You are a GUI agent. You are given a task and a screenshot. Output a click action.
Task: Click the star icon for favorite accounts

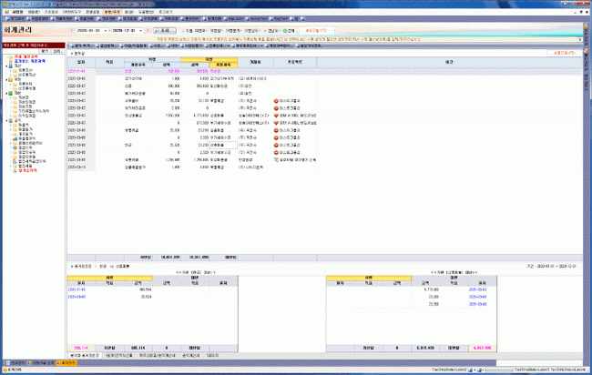[11, 61]
